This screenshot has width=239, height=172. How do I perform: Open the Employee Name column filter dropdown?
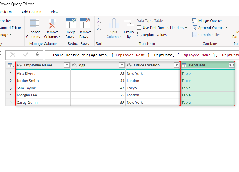coord(67,65)
